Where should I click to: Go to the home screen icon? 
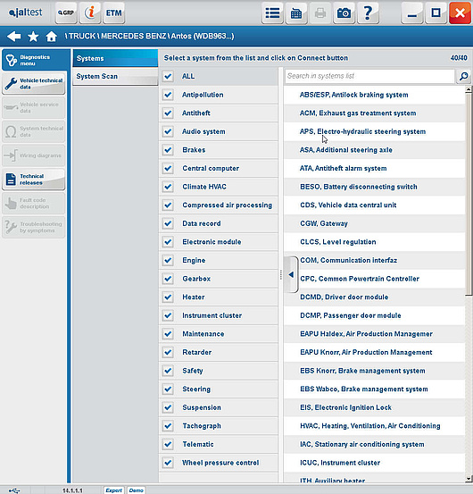pyautogui.click(x=51, y=37)
